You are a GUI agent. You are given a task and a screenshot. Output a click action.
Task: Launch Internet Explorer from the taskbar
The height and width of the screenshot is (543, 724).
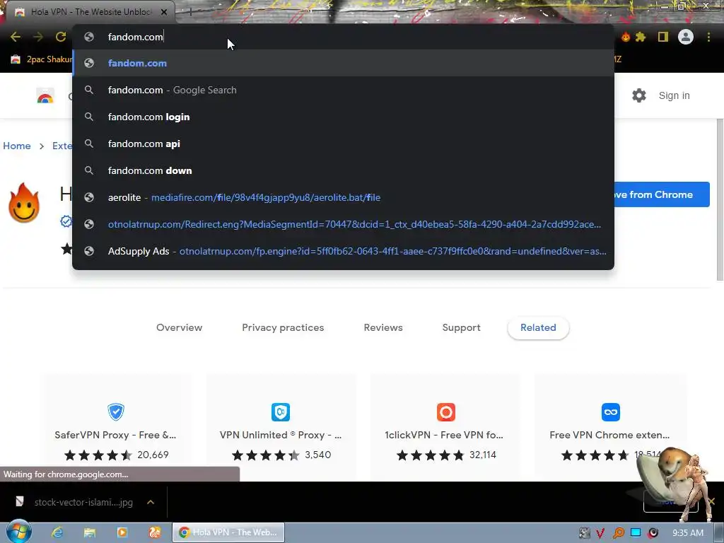coord(57,532)
